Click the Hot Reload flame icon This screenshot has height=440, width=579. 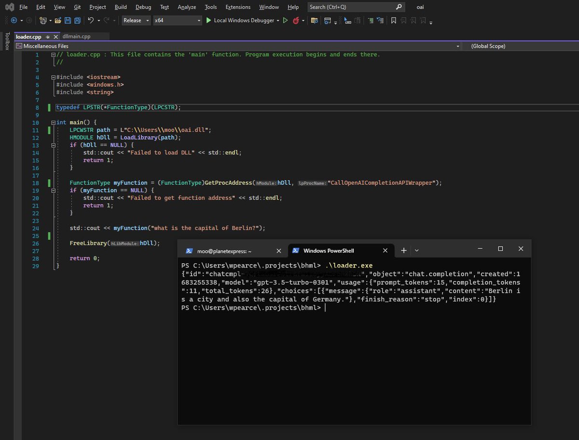tap(296, 20)
